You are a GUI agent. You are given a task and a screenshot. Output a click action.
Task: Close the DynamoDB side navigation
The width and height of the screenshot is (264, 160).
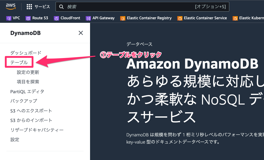point(81,33)
